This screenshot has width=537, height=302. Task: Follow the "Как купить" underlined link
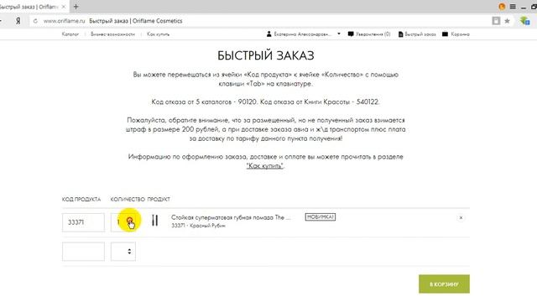click(x=265, y=166)
